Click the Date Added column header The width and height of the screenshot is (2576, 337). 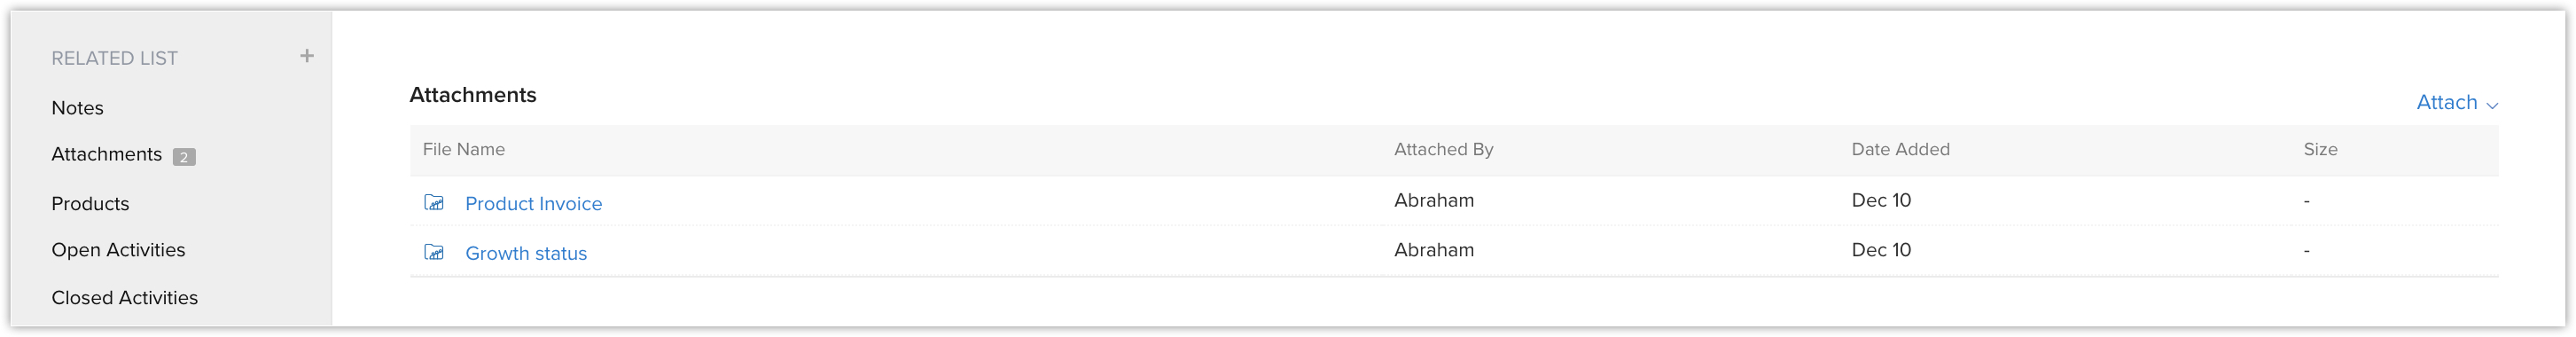1900,149
